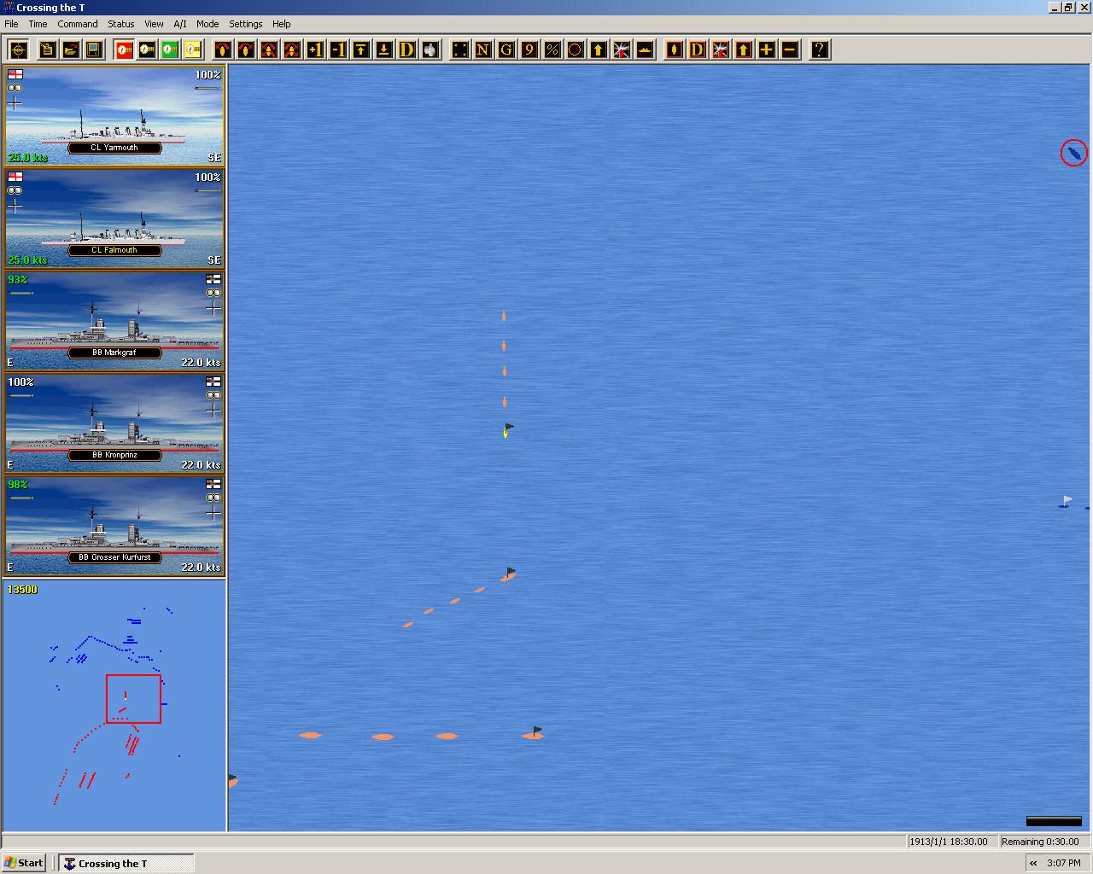
Task: Click the +1 speed increase icon
Action: 315,50
